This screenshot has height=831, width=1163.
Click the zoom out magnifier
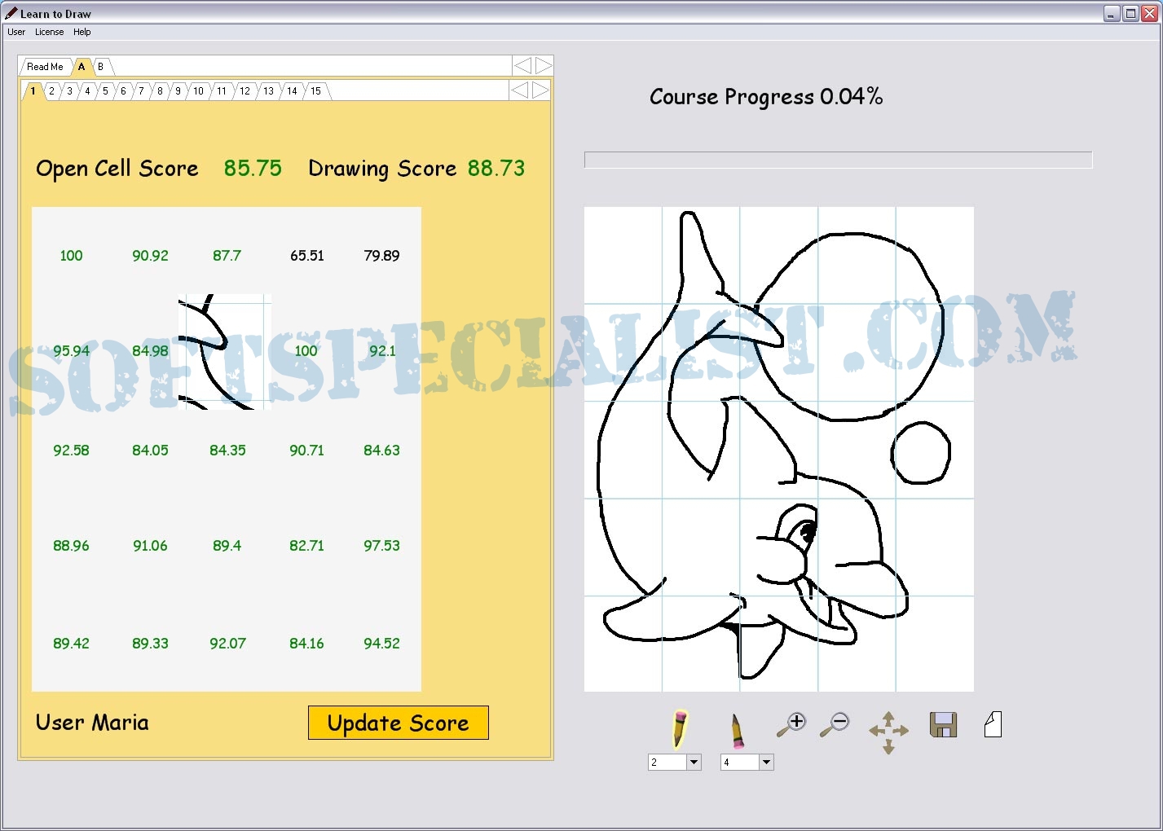[835, 724]
